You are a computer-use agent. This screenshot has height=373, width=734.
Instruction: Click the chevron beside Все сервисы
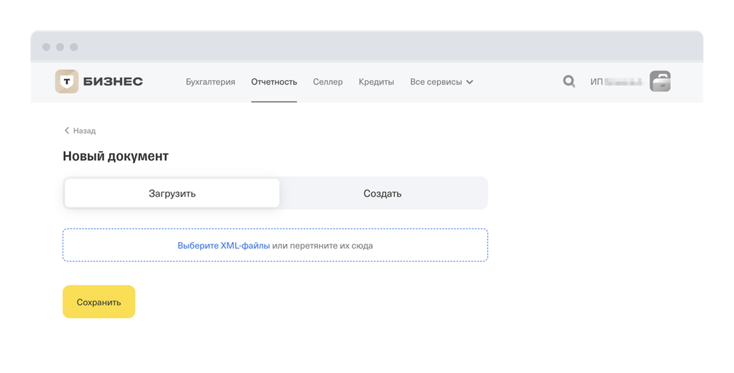[x=469, y=82]
